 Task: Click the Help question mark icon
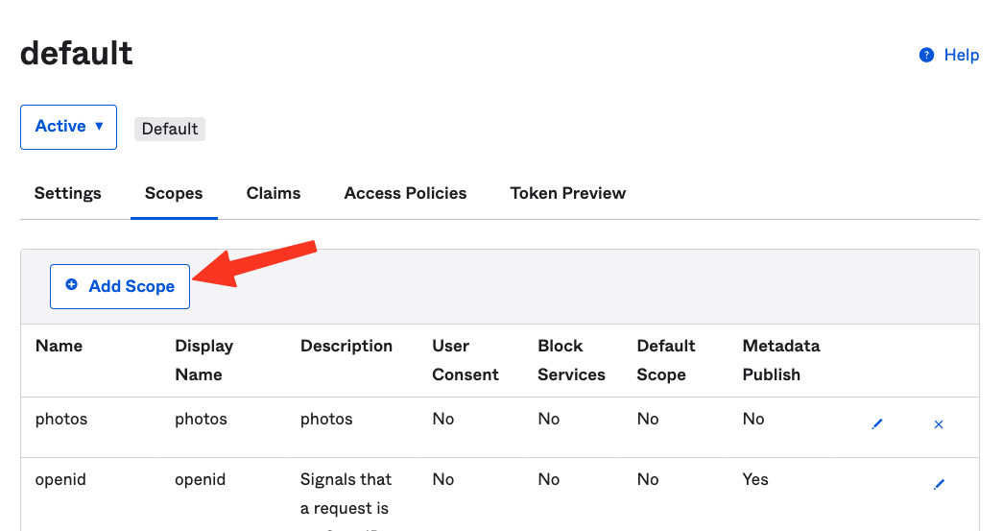pos(926,55)
